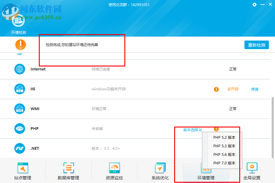
Task: Click 去开启 link for IIS
Action: tap(233, 89)
